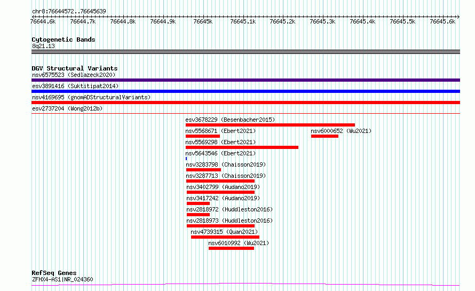Screen dimensions: 475x291
Task: Click the DGV Structural Variants track heading
Action: pyautogui.click(x=74, y=68)
